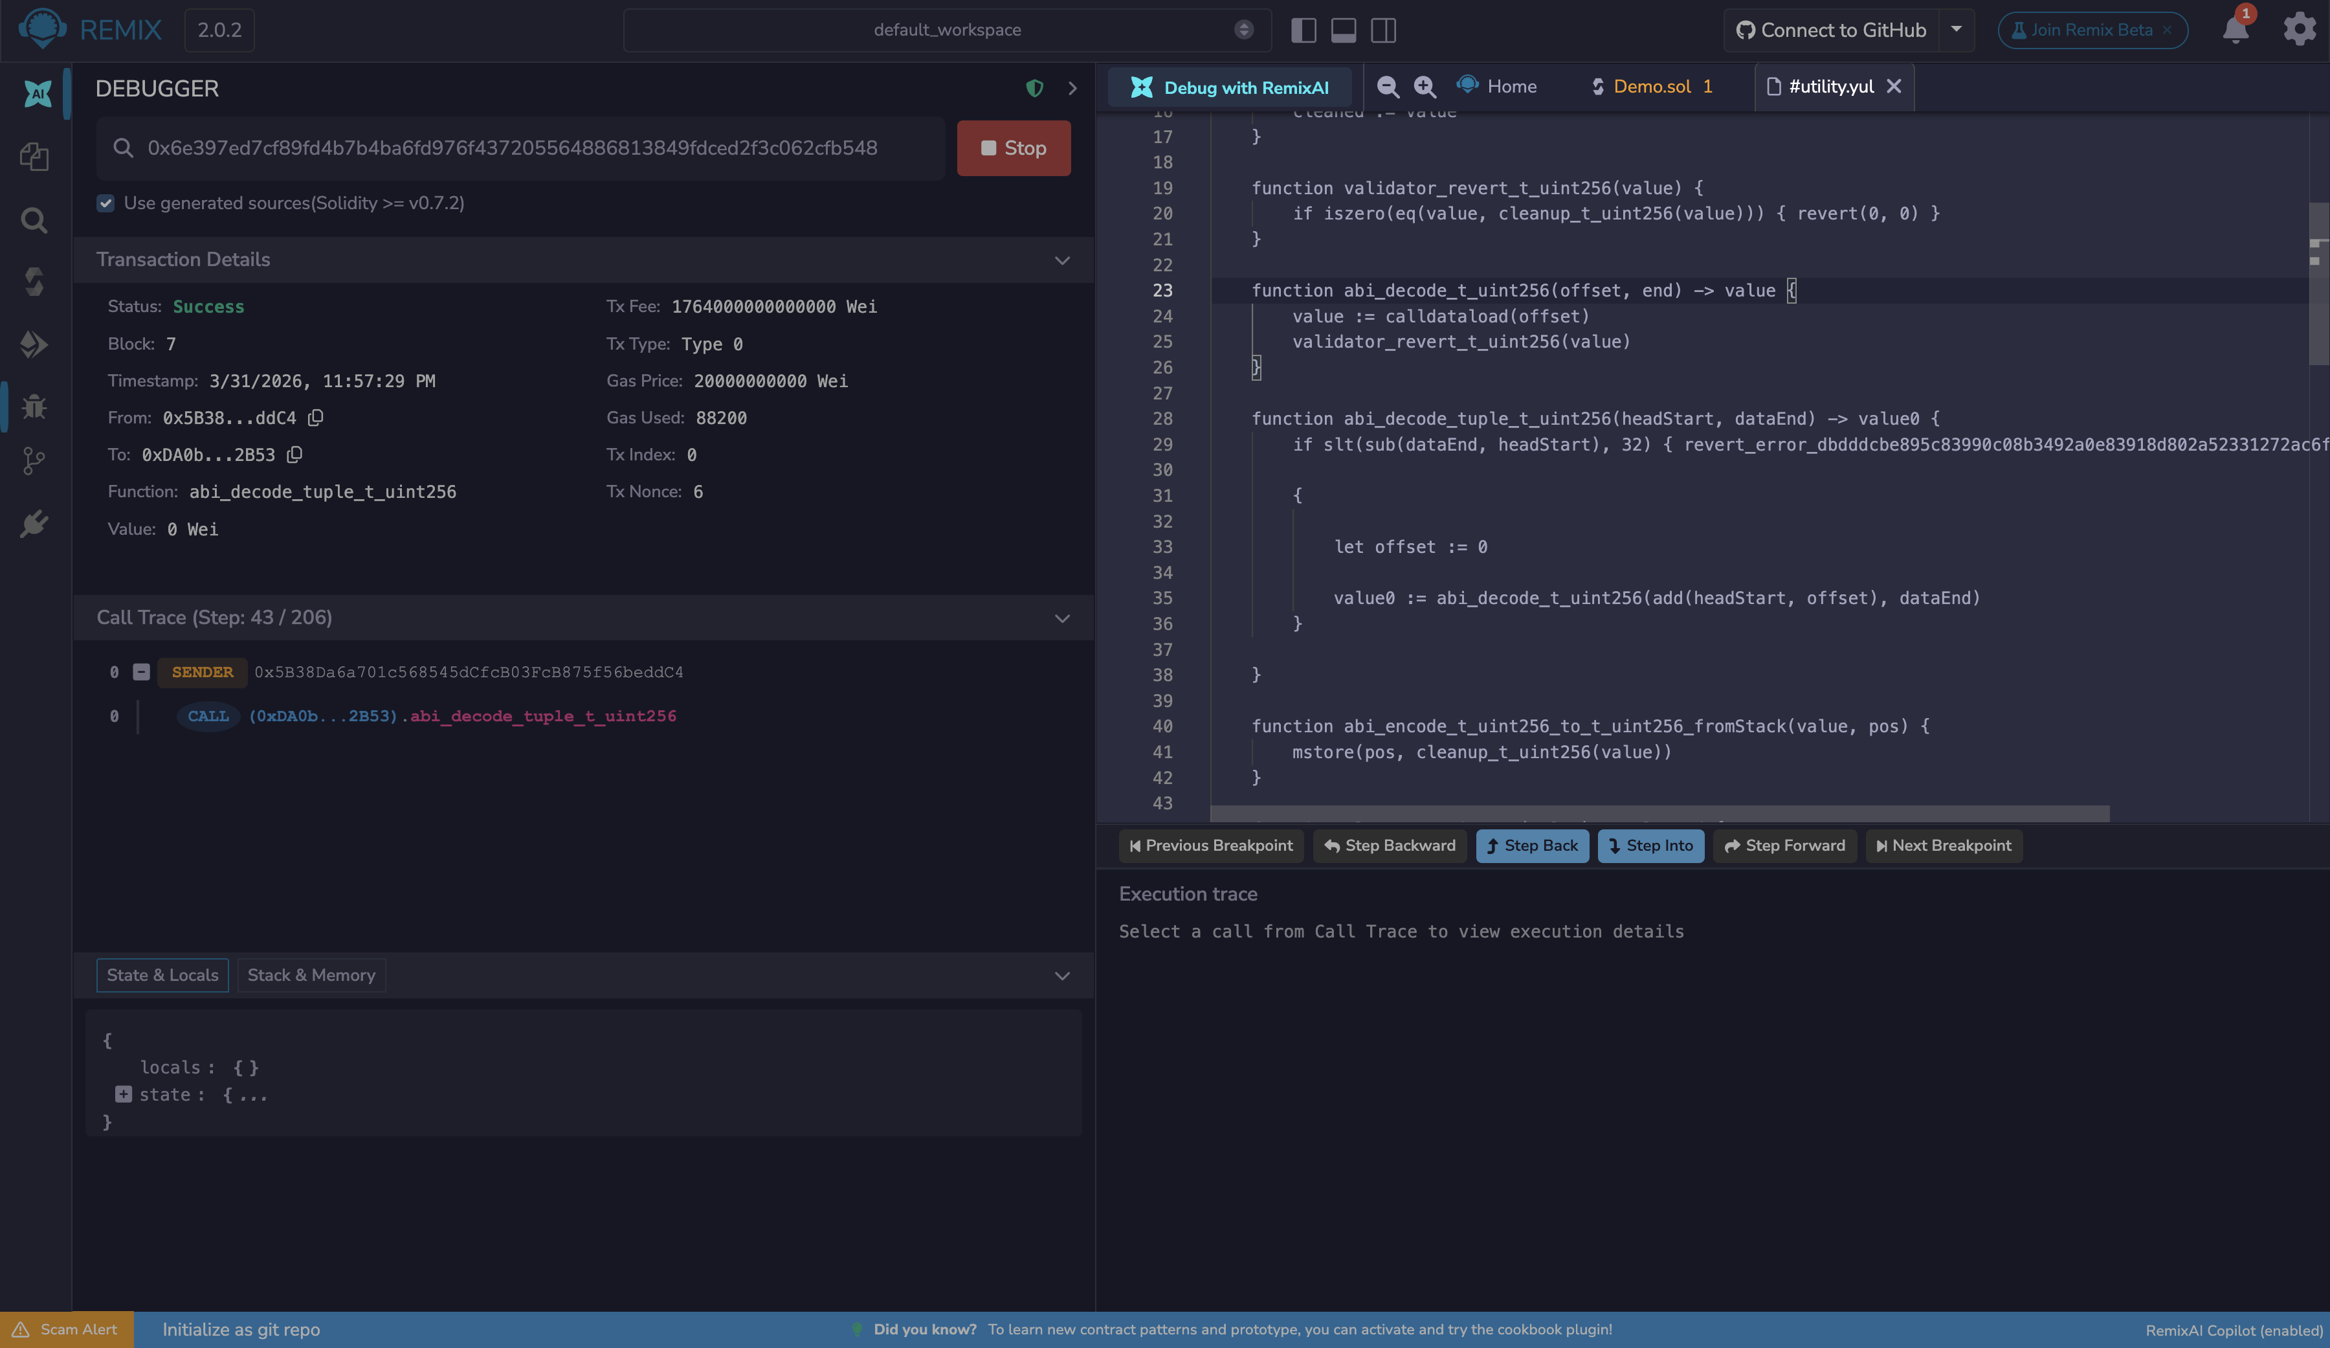Dismiss the Join Remix Beta badge
The height and width of the screenshot is (1348, 2330).
click(2166, 30)
